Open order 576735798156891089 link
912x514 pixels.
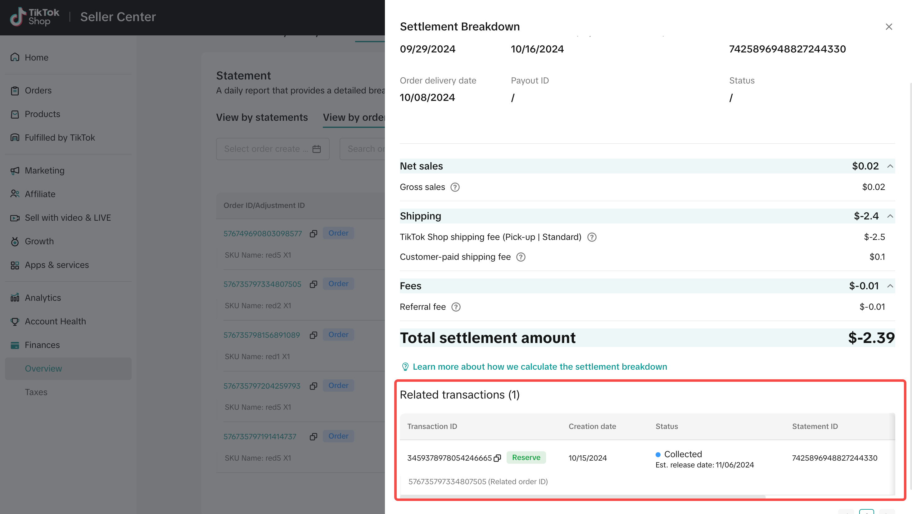coord(261,335)
